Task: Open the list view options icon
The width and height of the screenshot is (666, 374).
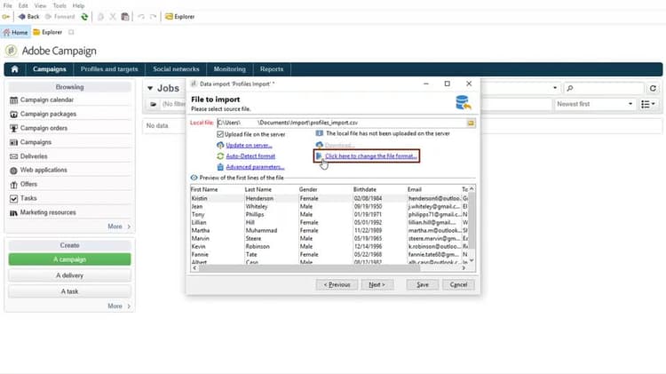Action: point(647,104)
